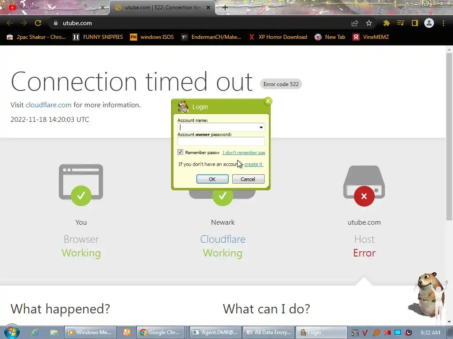Toggle the Chrome side panel icon
Screen dimensions: 453x339
click(x=415, y=23)
